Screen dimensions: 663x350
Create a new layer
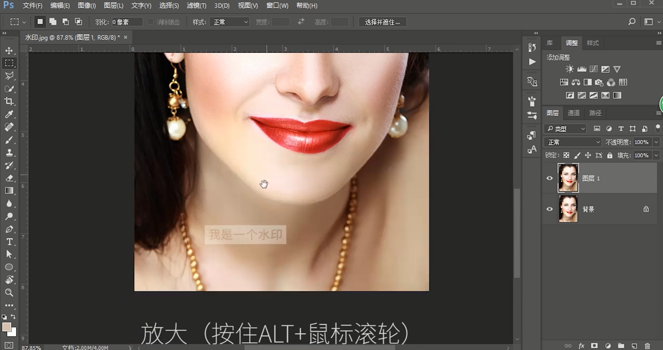[x=633, y=345]
